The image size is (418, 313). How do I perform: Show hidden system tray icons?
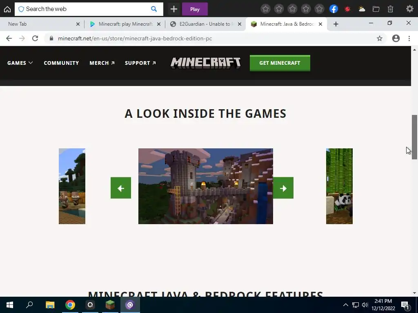pyautogui.click(x=345, y=305)
